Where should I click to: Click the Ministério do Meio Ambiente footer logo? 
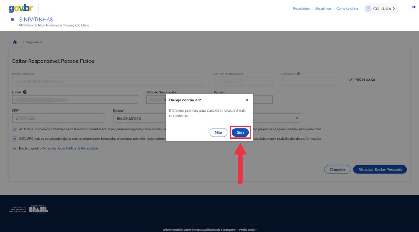[x=17, y=210]
